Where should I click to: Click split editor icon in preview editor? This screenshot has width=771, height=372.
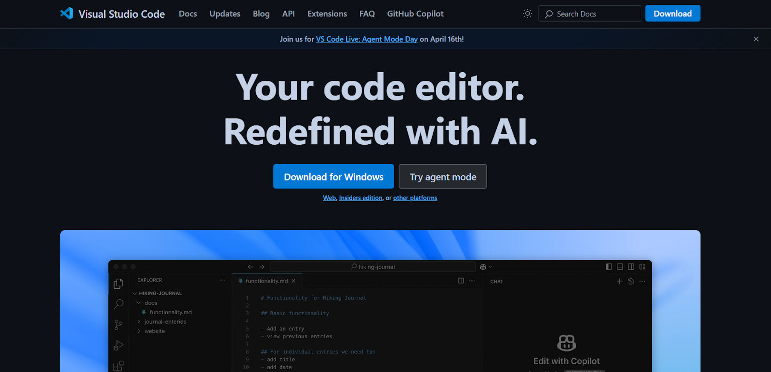click(461, 281)
